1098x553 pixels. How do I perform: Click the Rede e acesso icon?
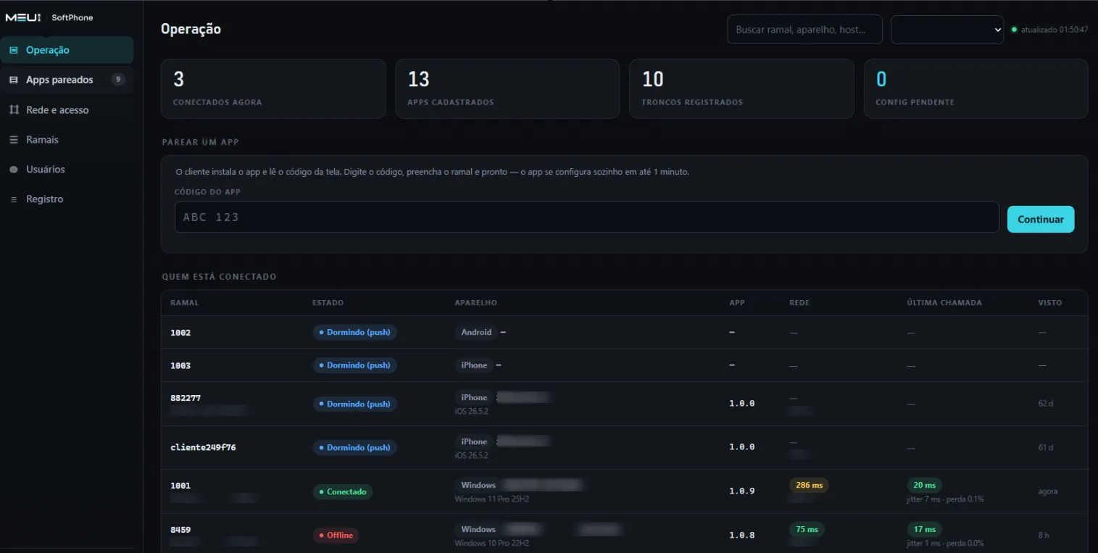[14, 109]
